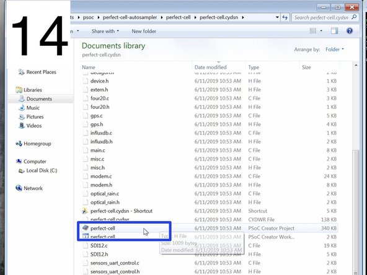Select the optical_rain.c file name
This screenshot has height=275, width=367.
pyautogui.click(x=105, y=194)
